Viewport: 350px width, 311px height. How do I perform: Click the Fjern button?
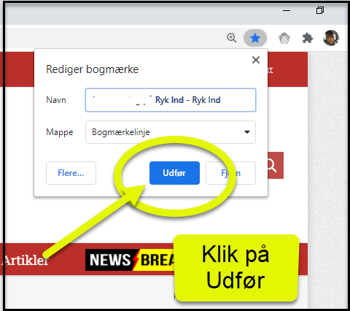tap(230, 173)
